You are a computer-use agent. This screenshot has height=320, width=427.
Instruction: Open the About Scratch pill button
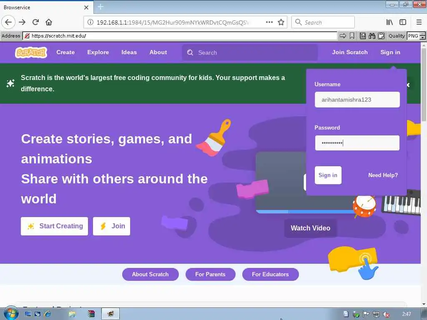(x=150, y=274)
